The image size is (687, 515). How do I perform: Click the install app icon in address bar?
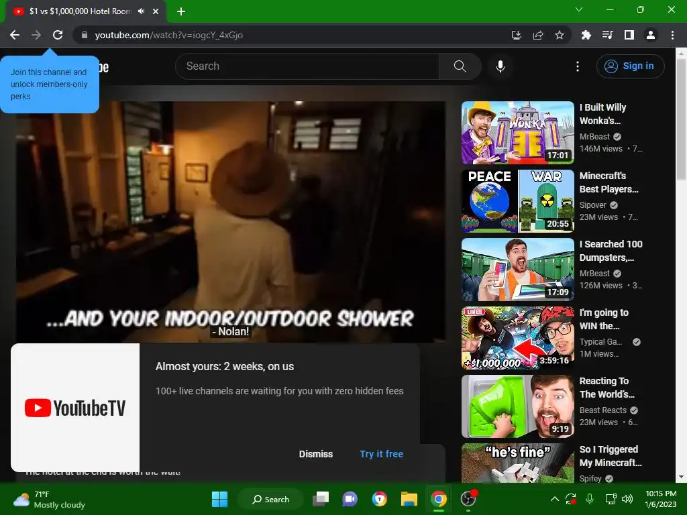pos(517,35)
